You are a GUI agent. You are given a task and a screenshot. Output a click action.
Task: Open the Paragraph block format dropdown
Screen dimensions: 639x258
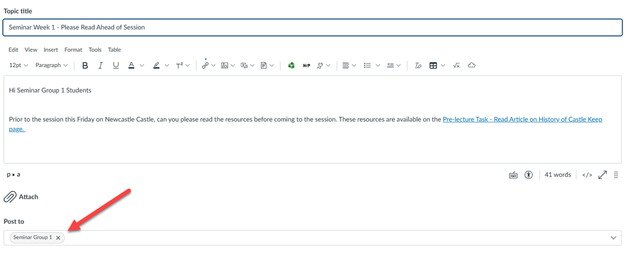(x=51, y=65)
